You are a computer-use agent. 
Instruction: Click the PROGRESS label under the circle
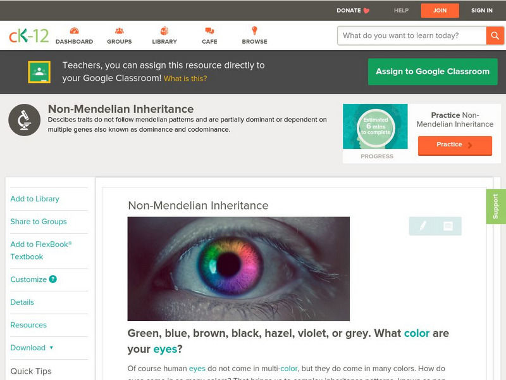pos(377,156)
